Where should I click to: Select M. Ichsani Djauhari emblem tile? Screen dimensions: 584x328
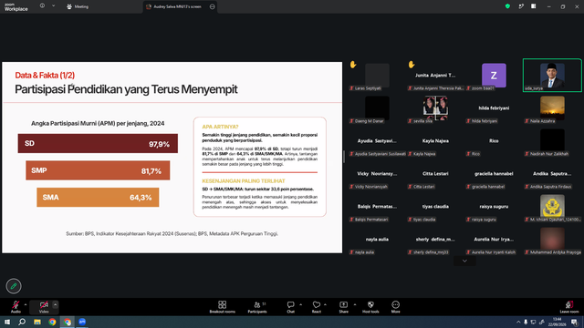(x=552, y=207)
